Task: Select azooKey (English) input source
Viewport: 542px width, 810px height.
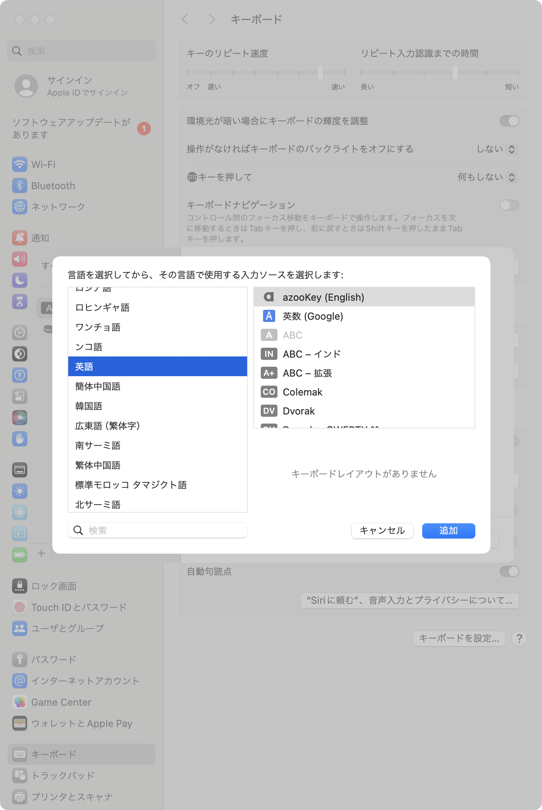Action: click(364, 297)
